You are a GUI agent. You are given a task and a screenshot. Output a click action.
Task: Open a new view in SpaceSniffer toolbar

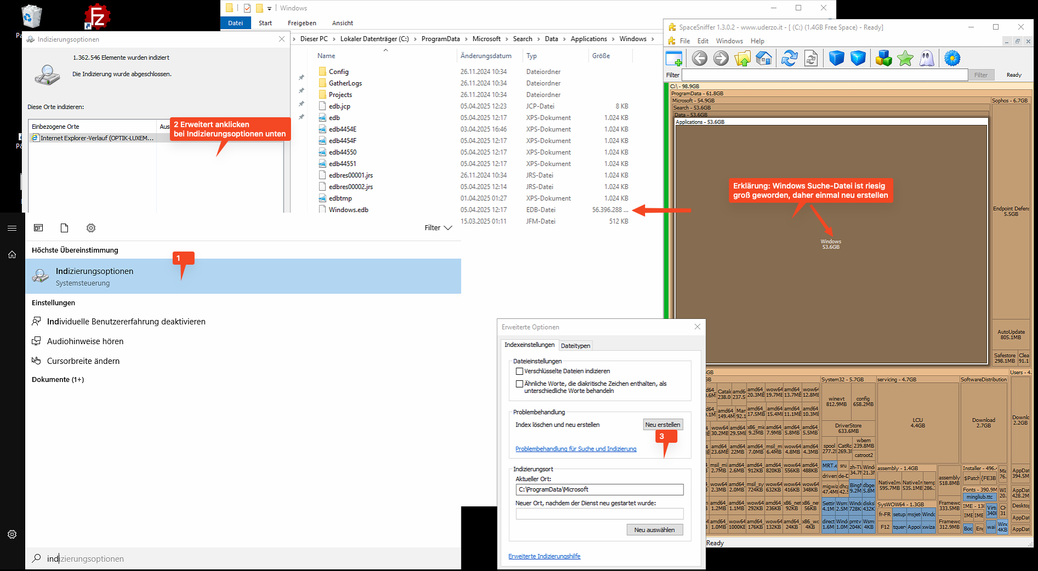pyautogui.click(x=674, y=58)
